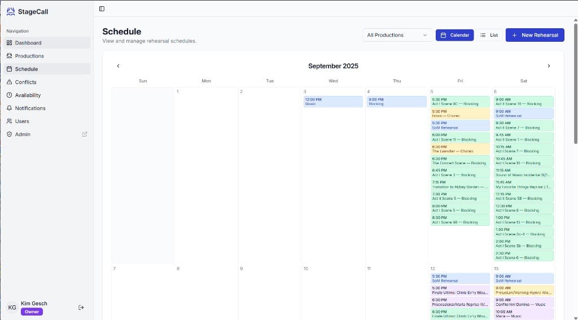Click the StageCall logo icon
The width and height of the screenshot is (578, 320).
point(11,11)
